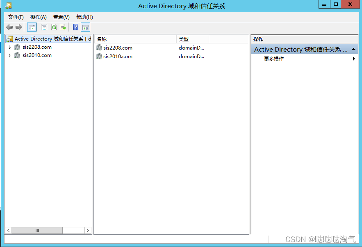Screen dimensions: 362x247
Task: Click domainD... type cell for sis2010.com
Action: point(191,56)
